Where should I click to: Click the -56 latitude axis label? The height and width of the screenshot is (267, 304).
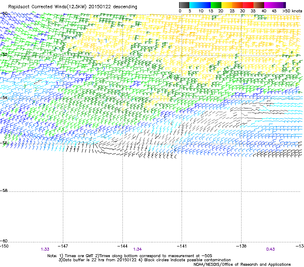[4, 143]
